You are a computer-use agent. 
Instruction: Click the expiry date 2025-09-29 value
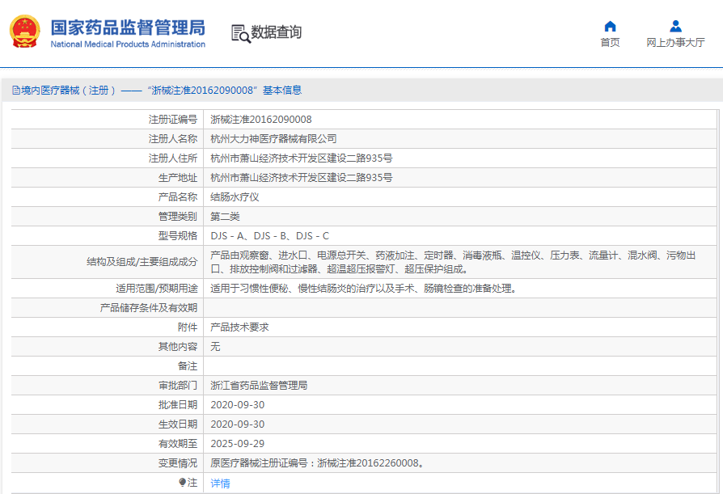pyautogui.click(x=237, y=444)
